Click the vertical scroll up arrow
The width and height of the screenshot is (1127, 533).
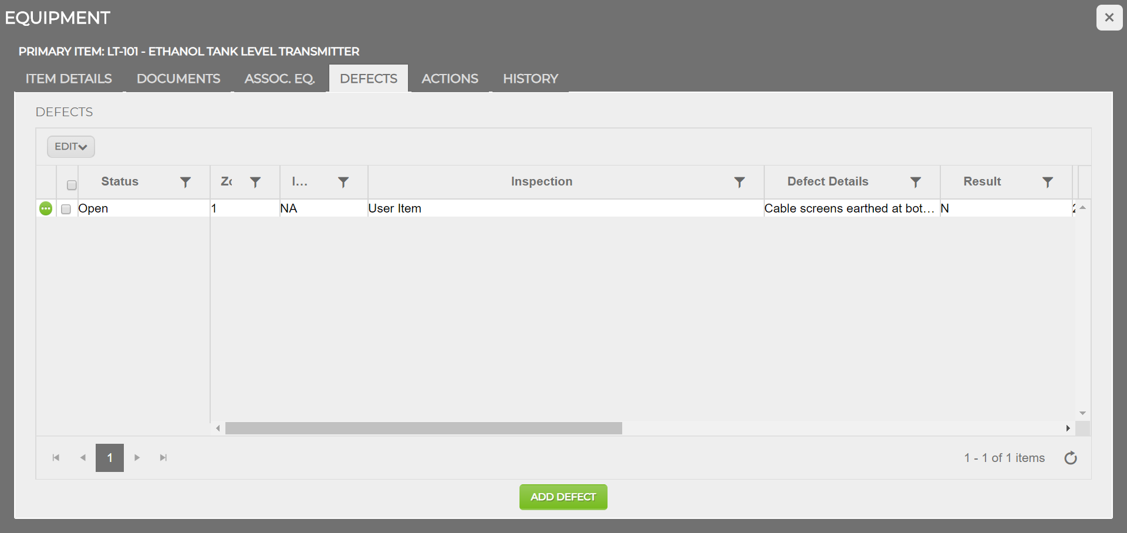(x=1084, y=207)
